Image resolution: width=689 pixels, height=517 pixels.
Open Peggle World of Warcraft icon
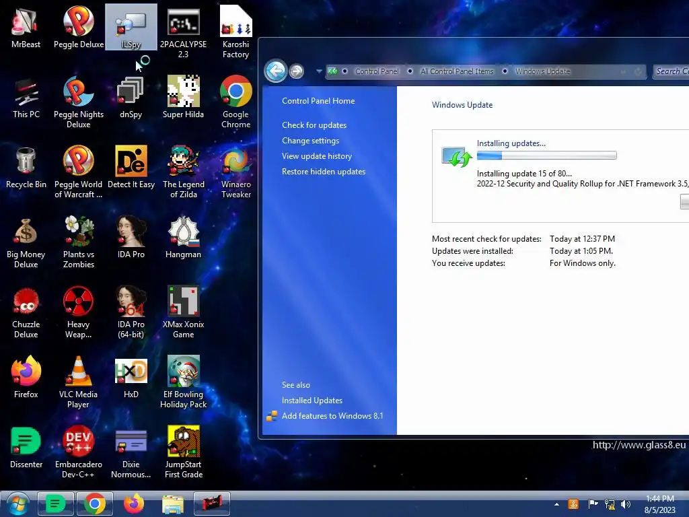click(x=79, y=172)
